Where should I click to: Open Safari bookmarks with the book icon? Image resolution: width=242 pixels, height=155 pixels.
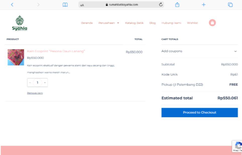pos(65,4)
